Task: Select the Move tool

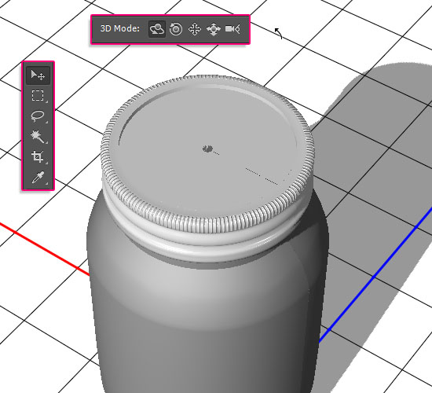Action: [38, 75]
